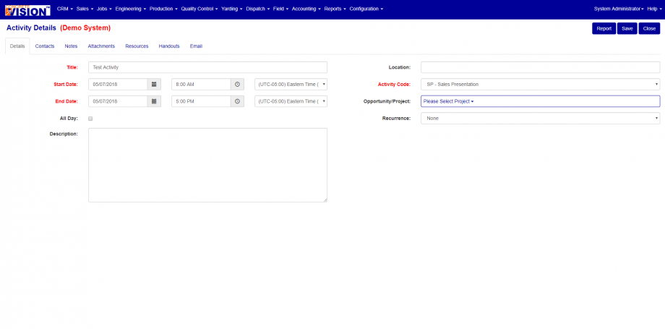This screenshot has width=665, height=329.
Task: Open the start time clock picker
Action: pos(237,84)
